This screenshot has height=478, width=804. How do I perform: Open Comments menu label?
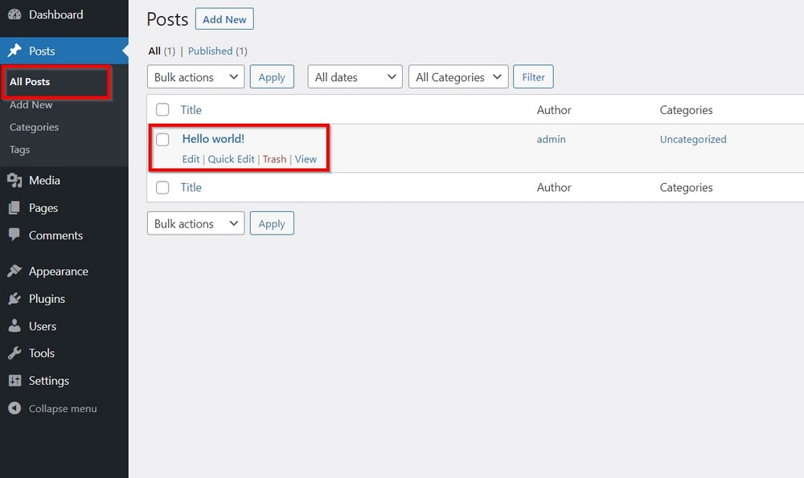(x=55, y=235)
